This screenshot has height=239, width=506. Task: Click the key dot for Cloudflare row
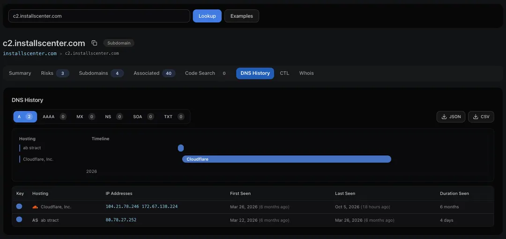point(19,206)
